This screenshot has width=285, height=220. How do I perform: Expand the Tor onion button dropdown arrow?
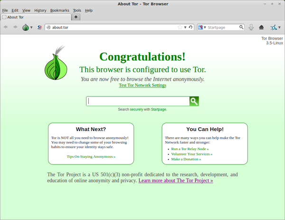tap(31, 28)
